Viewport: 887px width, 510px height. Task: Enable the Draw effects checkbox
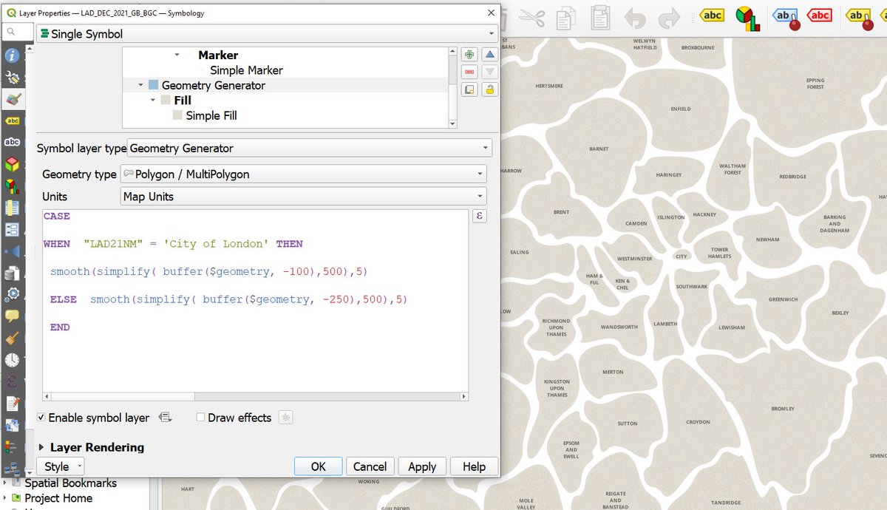click(x=200, y=418)
